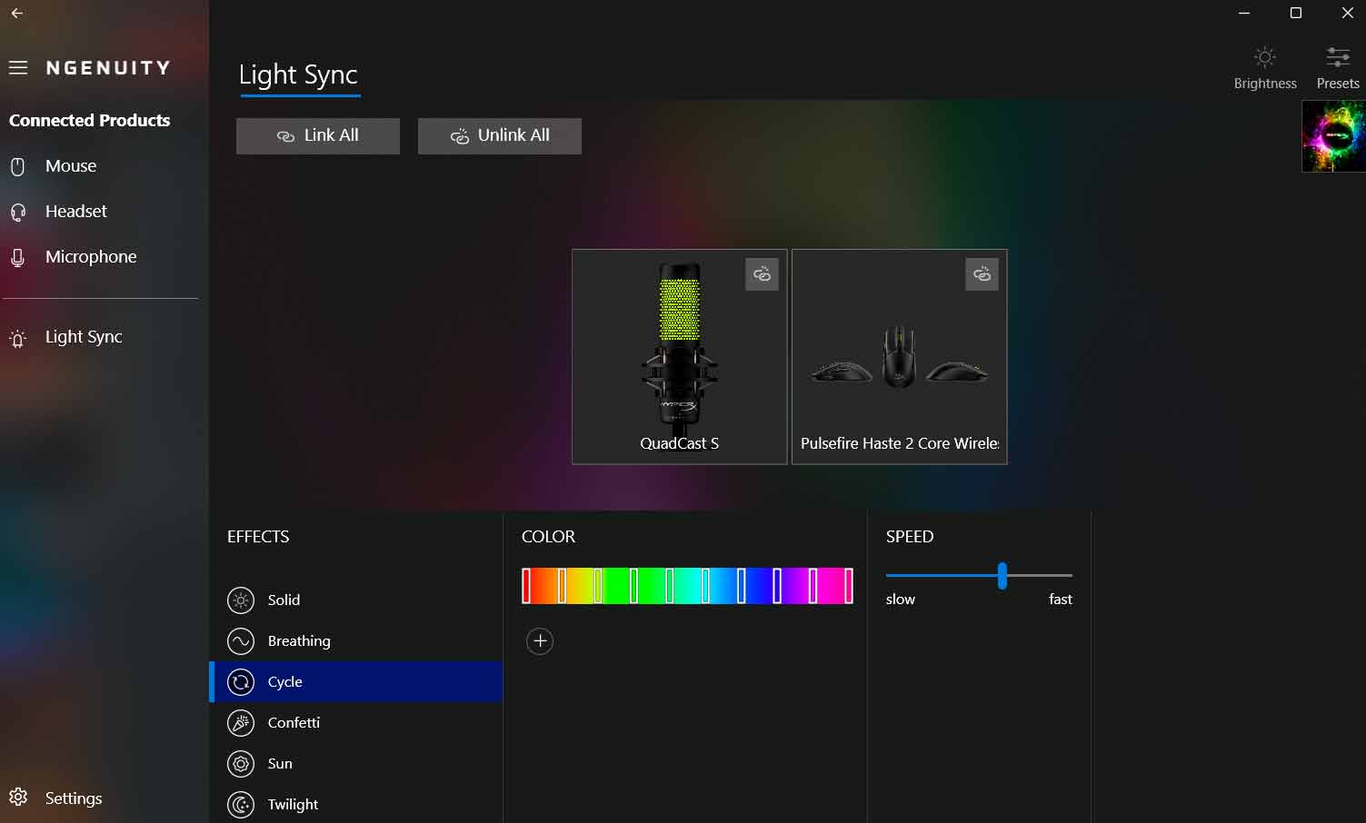The width and height of the screenshot is (1366, 823).
Task: Pick the Sun lighting effect
Action: tap(279, 763)
